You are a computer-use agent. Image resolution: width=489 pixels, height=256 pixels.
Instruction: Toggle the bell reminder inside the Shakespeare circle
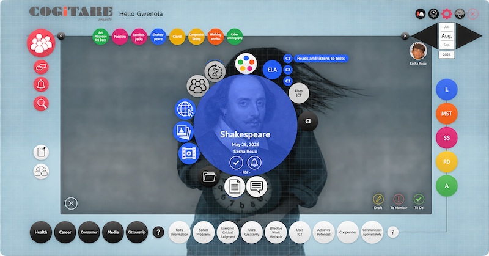(x=254, y=163)
